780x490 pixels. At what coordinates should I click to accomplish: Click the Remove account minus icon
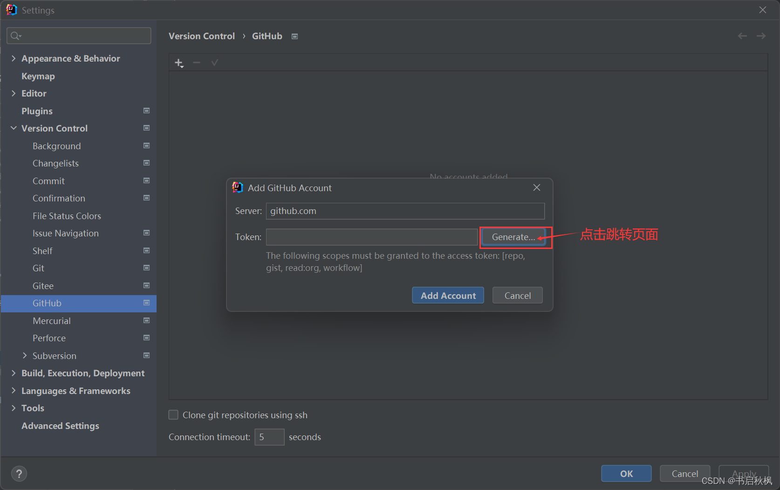[x=197, y=62]
